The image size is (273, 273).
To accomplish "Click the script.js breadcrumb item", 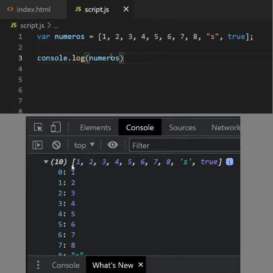I will (x=32, y=25).
